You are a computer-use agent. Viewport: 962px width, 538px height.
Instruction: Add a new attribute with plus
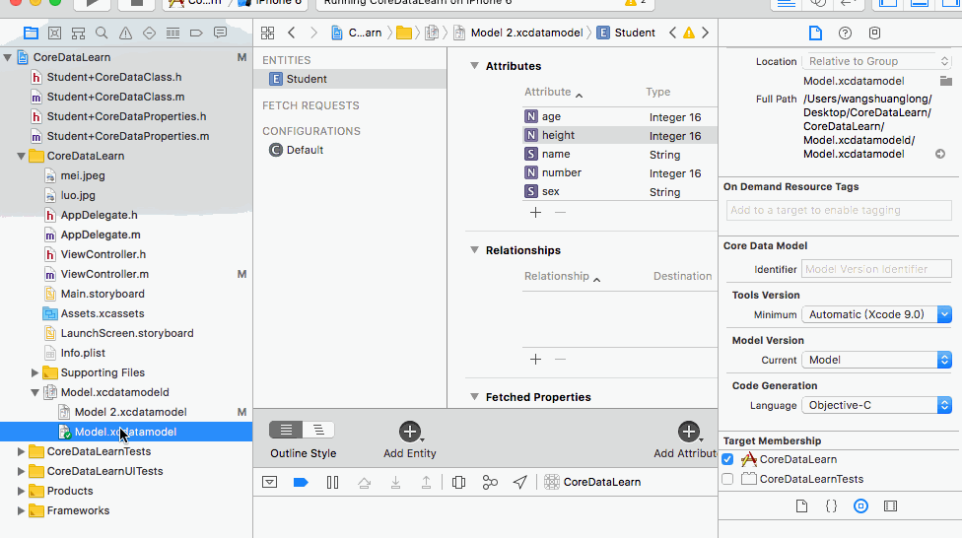(x=535, y=212)
